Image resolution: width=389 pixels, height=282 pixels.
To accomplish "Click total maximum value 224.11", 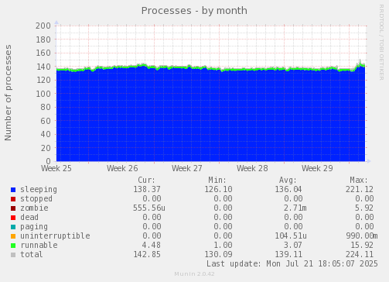I will [x=360, y=254].
